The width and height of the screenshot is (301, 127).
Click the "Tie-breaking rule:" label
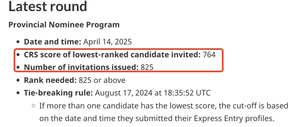pyautogui.click(x=58, y=93)
